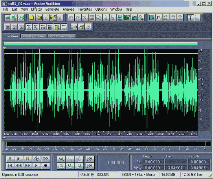Open the Edit menu
213x179 pixels.
pos(15,9)
